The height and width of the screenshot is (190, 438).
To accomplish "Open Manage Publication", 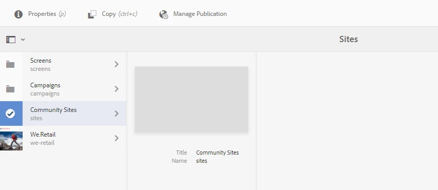I will [x=193, y=14].
